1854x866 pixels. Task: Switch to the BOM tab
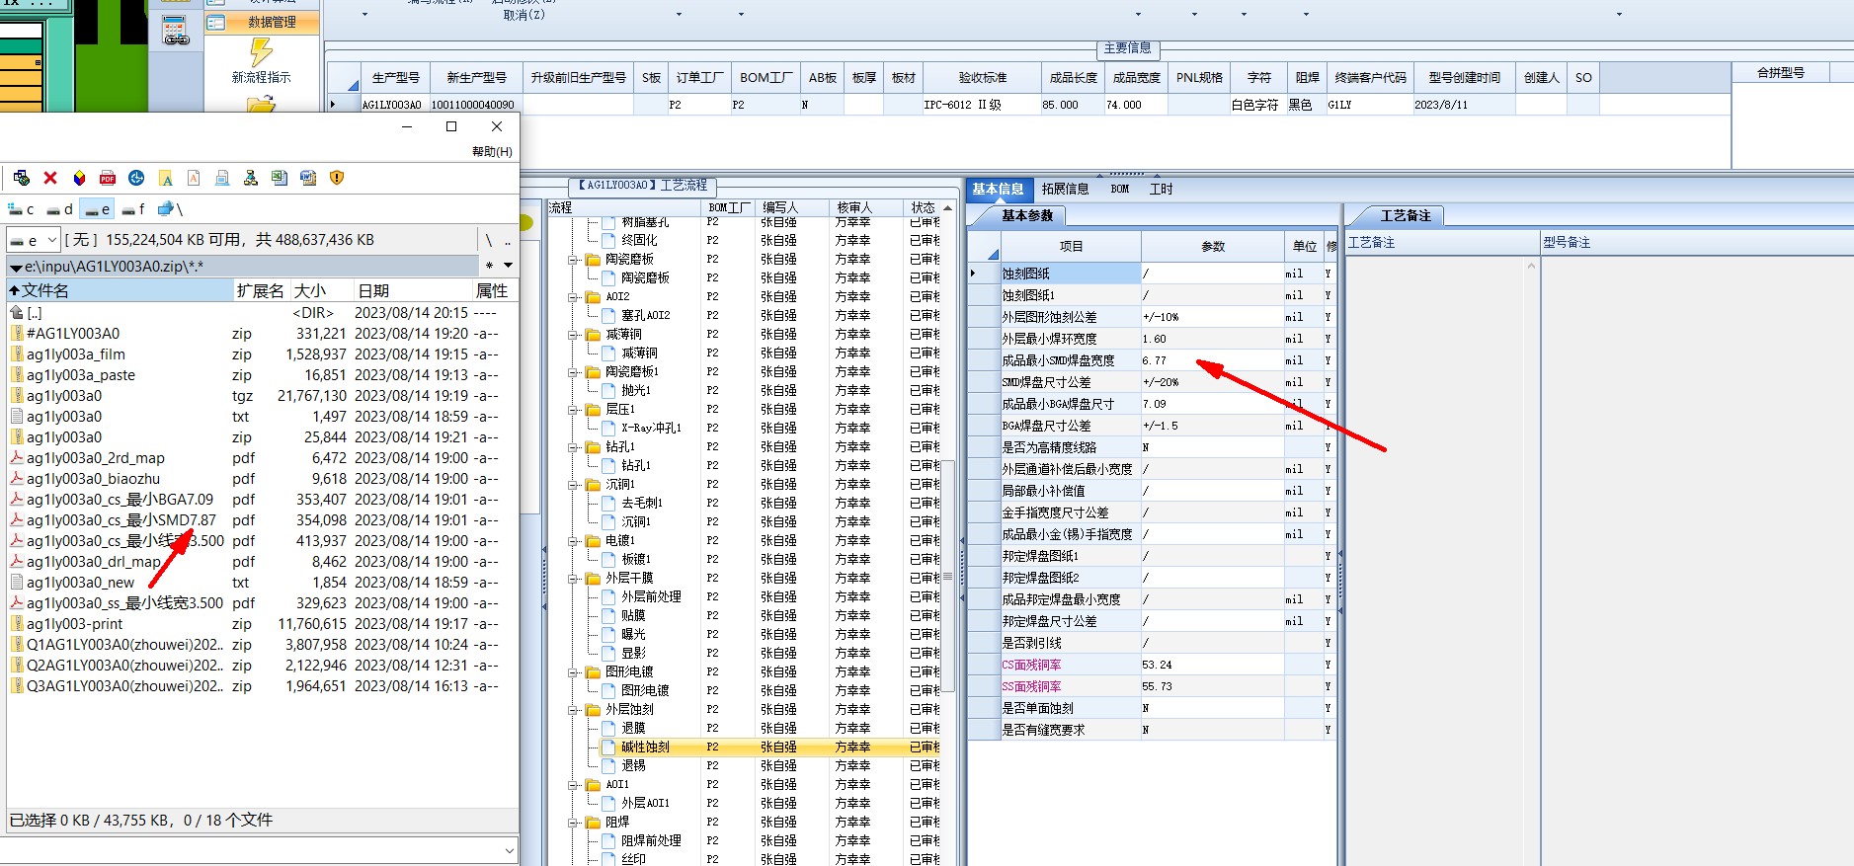[1120, 189]
